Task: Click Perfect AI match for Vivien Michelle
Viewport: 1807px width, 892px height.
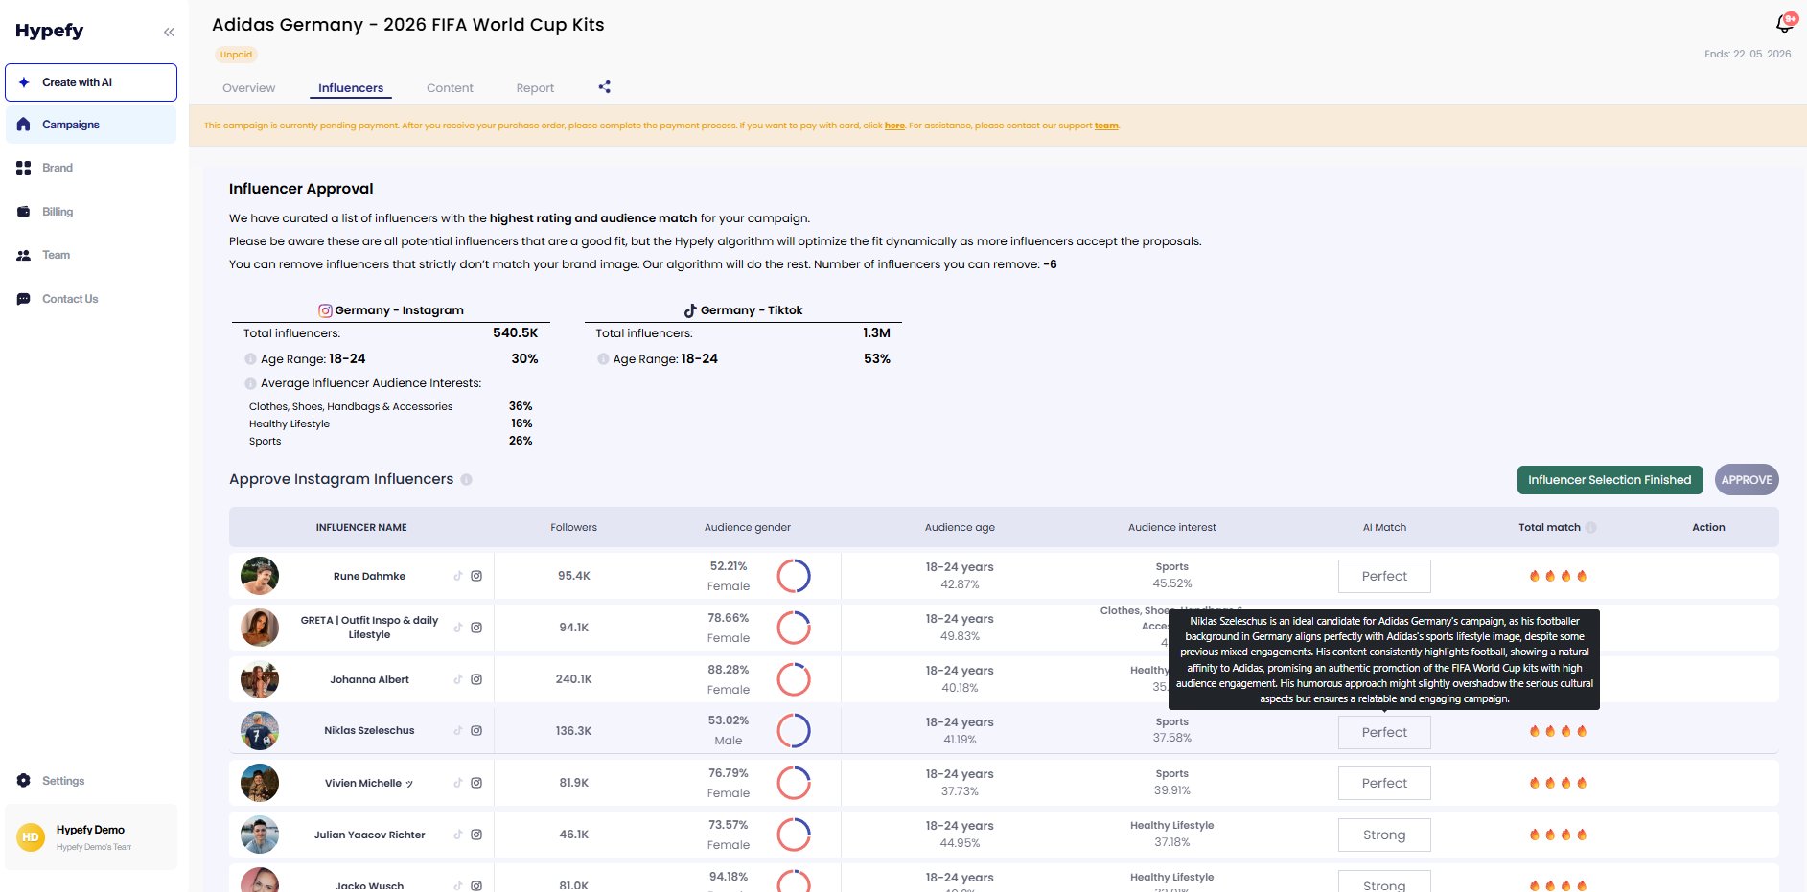Action: coord(1384,783)
